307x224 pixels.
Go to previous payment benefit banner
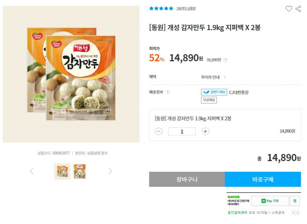[293, 213]
